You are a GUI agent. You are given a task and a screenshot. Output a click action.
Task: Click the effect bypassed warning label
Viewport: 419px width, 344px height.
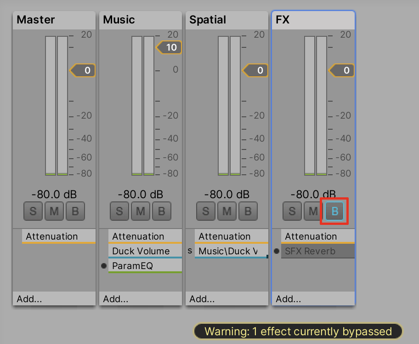(x=298, y=331)
